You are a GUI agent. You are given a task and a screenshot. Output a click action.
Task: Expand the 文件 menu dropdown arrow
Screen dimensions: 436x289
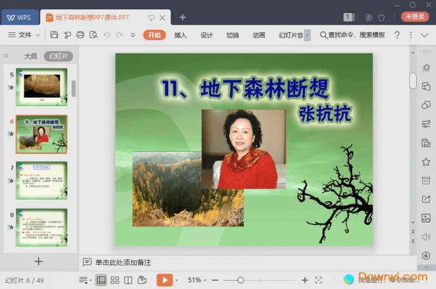38,35
